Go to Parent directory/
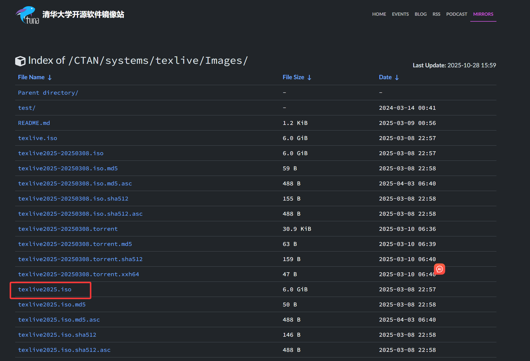 48,93
